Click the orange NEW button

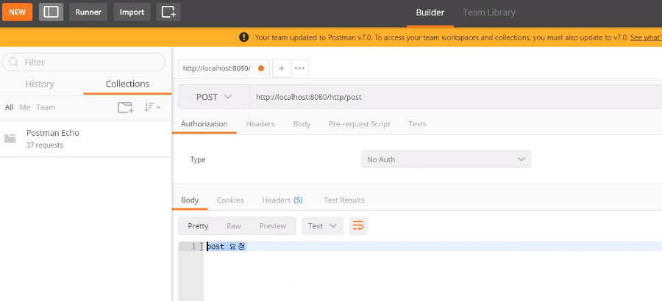[18, 12]
